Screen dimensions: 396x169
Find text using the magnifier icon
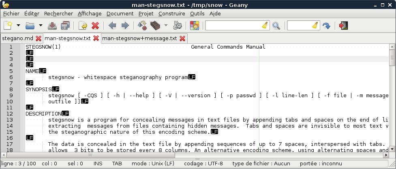point(276,26)
